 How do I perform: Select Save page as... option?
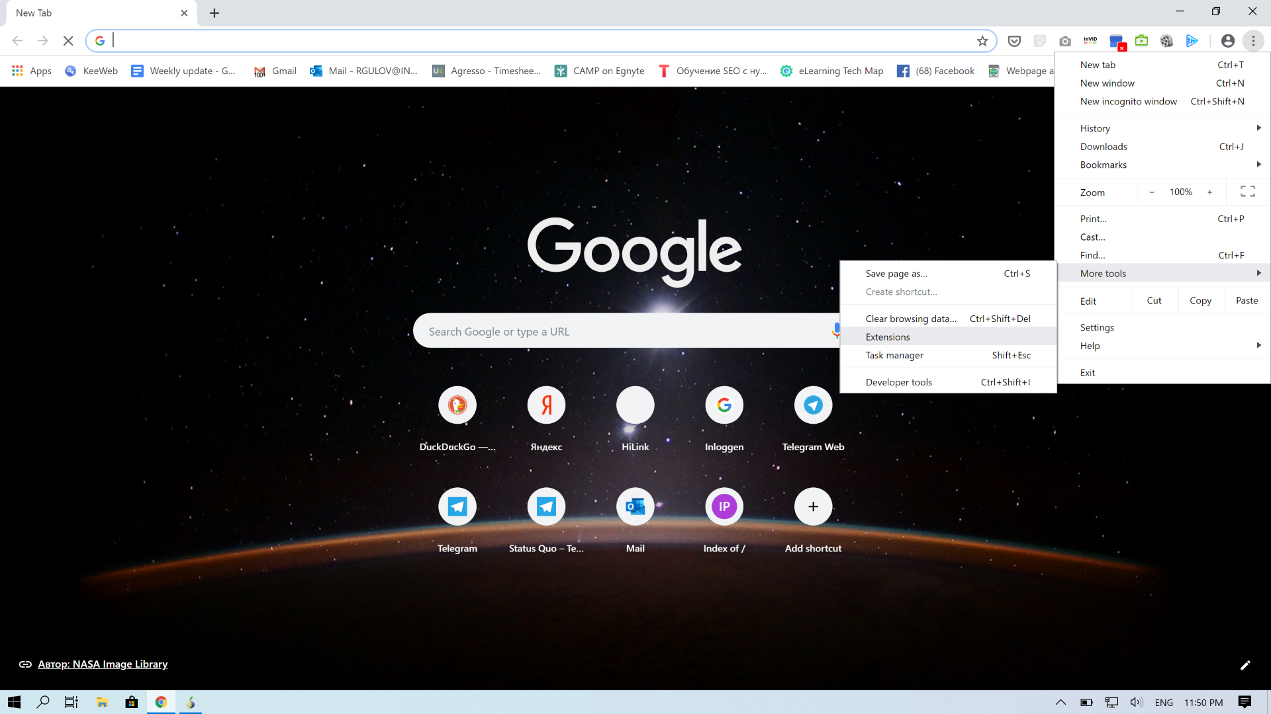coord(948,274)
